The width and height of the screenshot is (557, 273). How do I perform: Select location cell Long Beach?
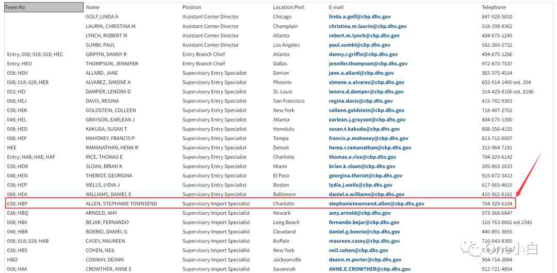click(x=286, y=222)
